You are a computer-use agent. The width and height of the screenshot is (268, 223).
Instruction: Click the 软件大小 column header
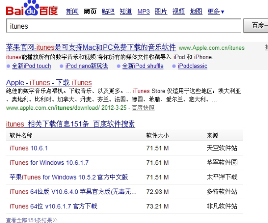[x=157, y=135]
